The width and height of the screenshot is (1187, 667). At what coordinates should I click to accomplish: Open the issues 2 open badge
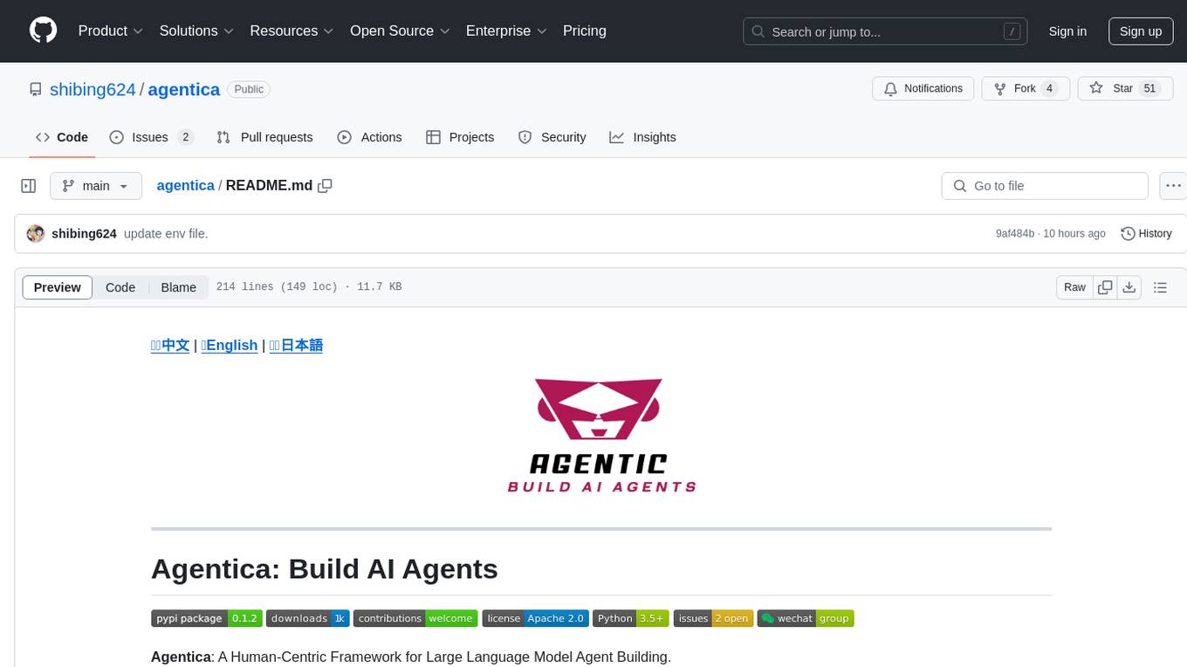[x=713, y=618]
